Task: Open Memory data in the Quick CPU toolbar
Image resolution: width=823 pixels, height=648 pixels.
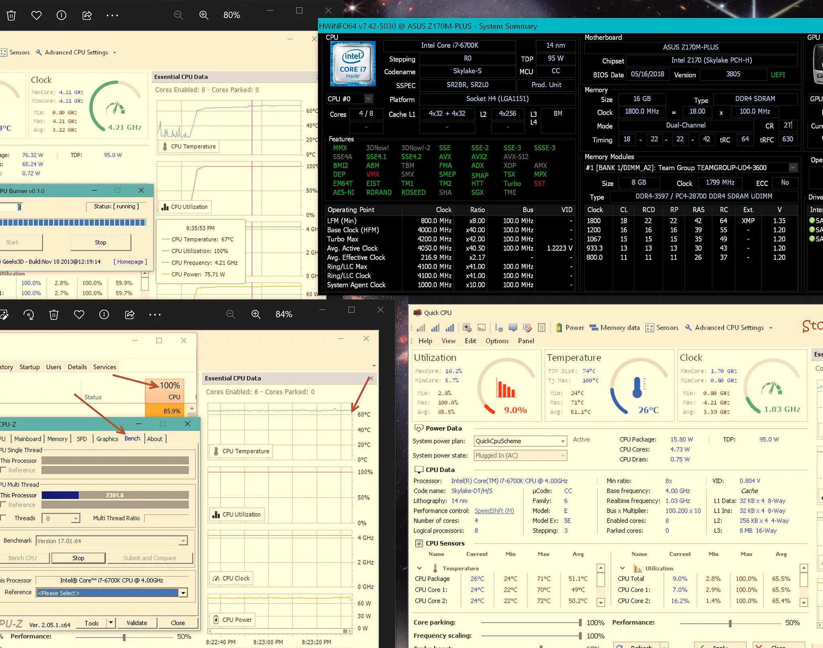Action: point(614,328)
